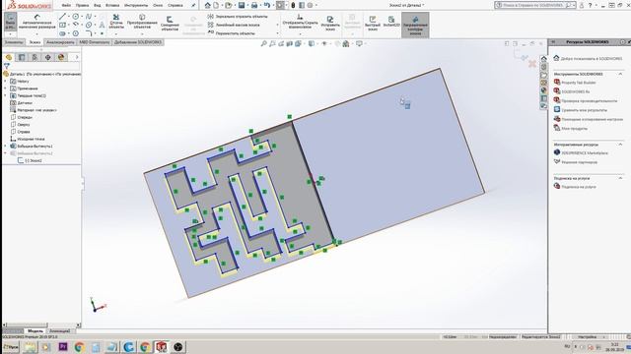The width and height of the screenshot is (631, 354).
Task: Open the Правка menu
Action: pyautogui.click(x=82, y=5)
